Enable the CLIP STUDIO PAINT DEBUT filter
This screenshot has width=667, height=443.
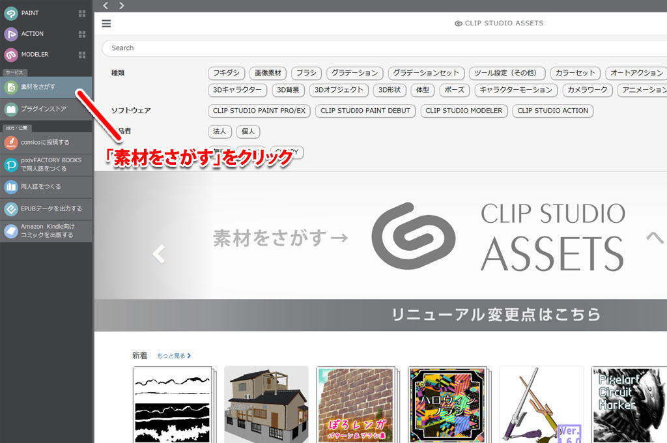pos(365,111)
